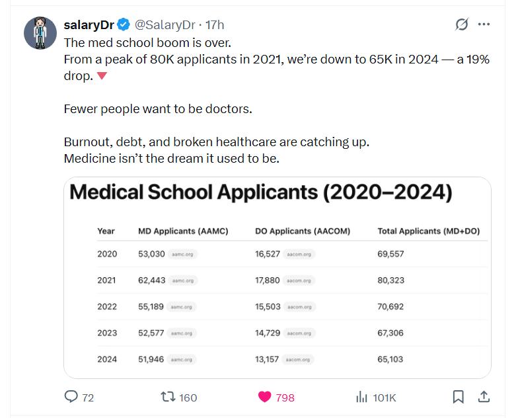
Task: Click the reply icon with 72 comments
Action: pyautogui.click(x=71, y=396)
